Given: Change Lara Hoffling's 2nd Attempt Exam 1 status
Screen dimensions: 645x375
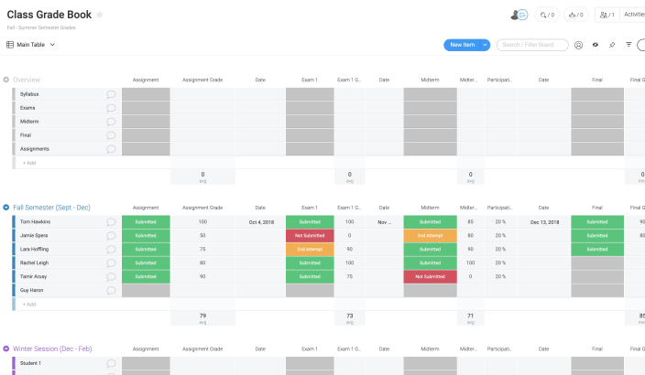Looking at the screenshot, I should (x=310, y=250).
